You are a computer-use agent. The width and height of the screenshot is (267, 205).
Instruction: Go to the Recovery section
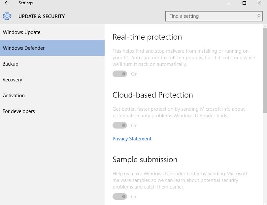point(52,79)
